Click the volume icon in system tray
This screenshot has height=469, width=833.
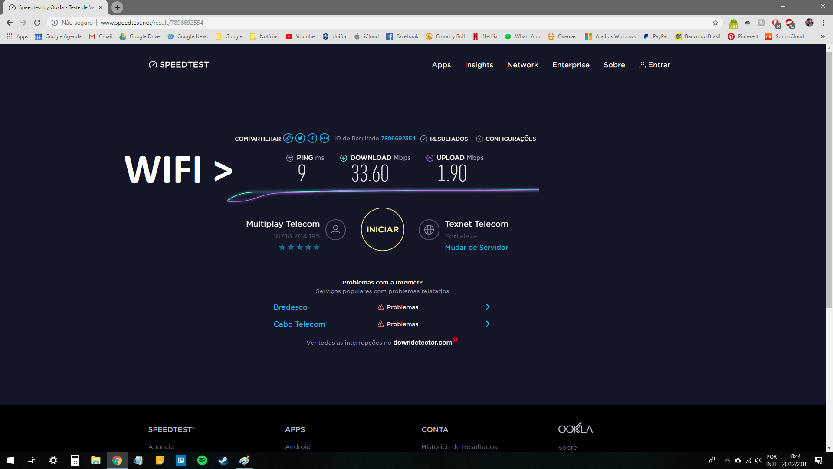coord(758,460)
